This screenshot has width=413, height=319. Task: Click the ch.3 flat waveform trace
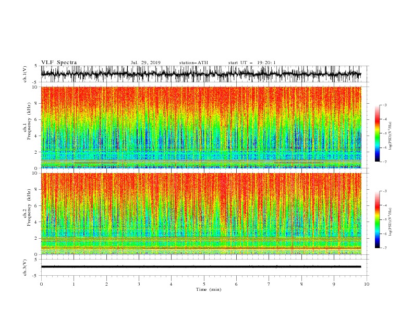(201, 267)
